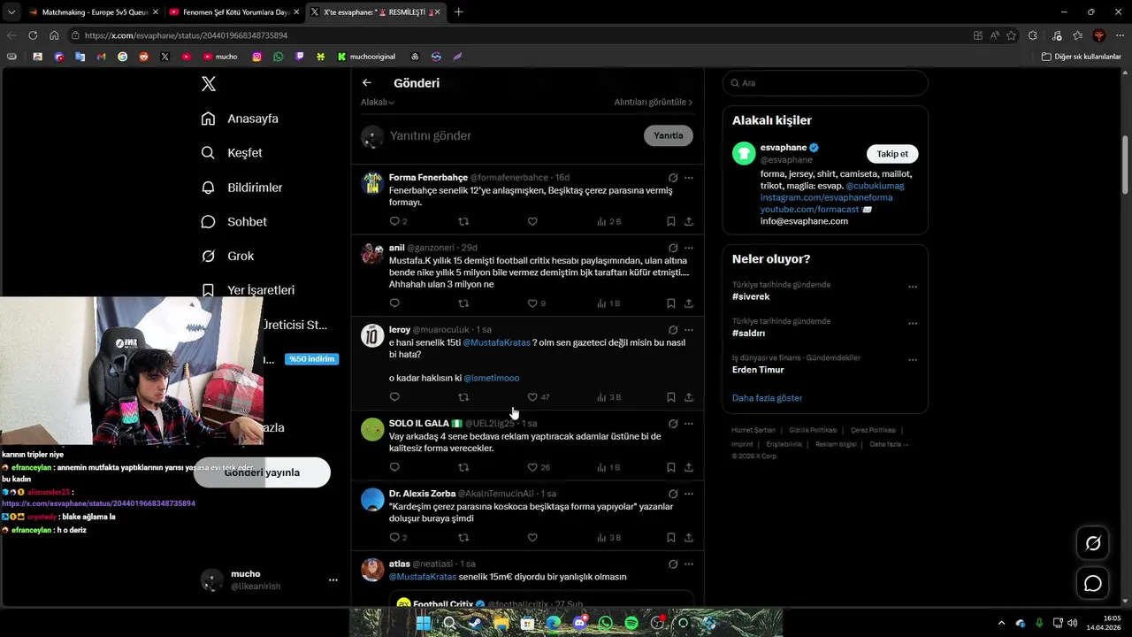Share Forma Fenerbahçe's post
1132x637 pixels.
(689, 222)
